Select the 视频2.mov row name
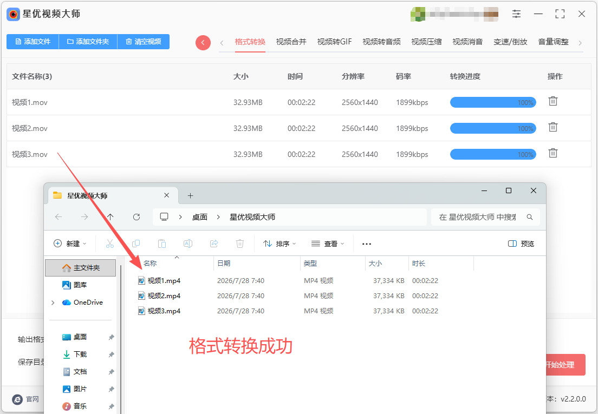 click(x=30, y=128)
